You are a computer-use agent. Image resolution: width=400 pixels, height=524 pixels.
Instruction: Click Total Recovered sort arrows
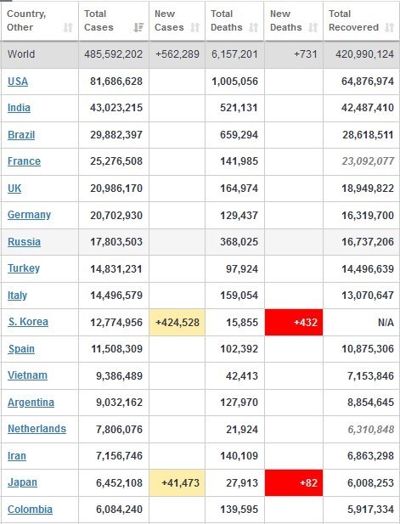point(389,27)
